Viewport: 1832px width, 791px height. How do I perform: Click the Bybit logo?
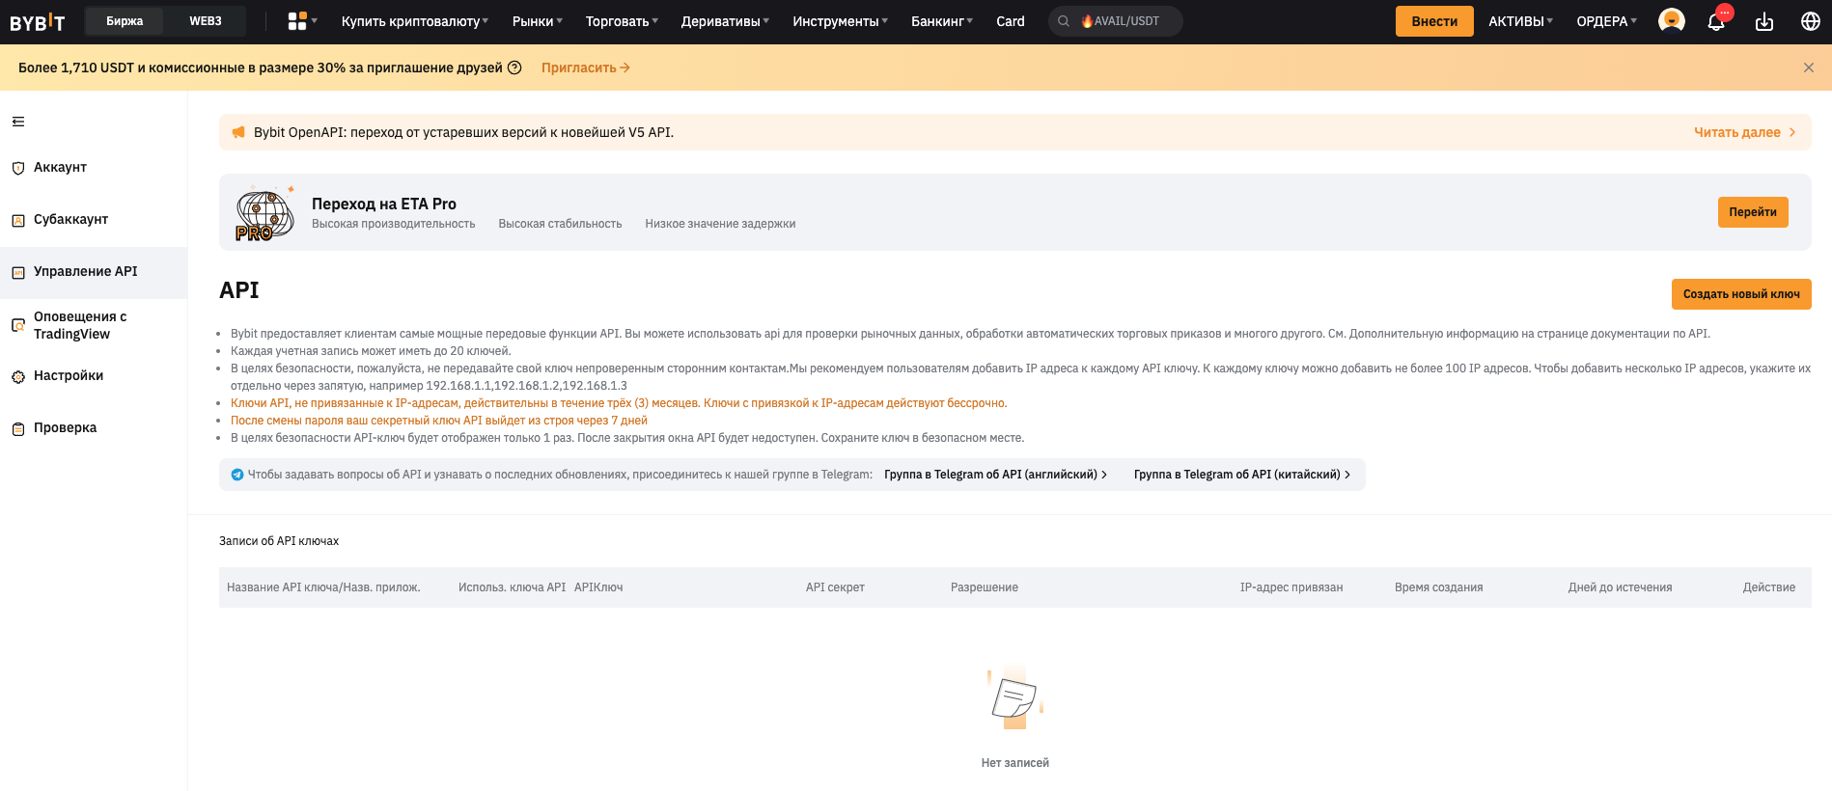coord(38,21)
